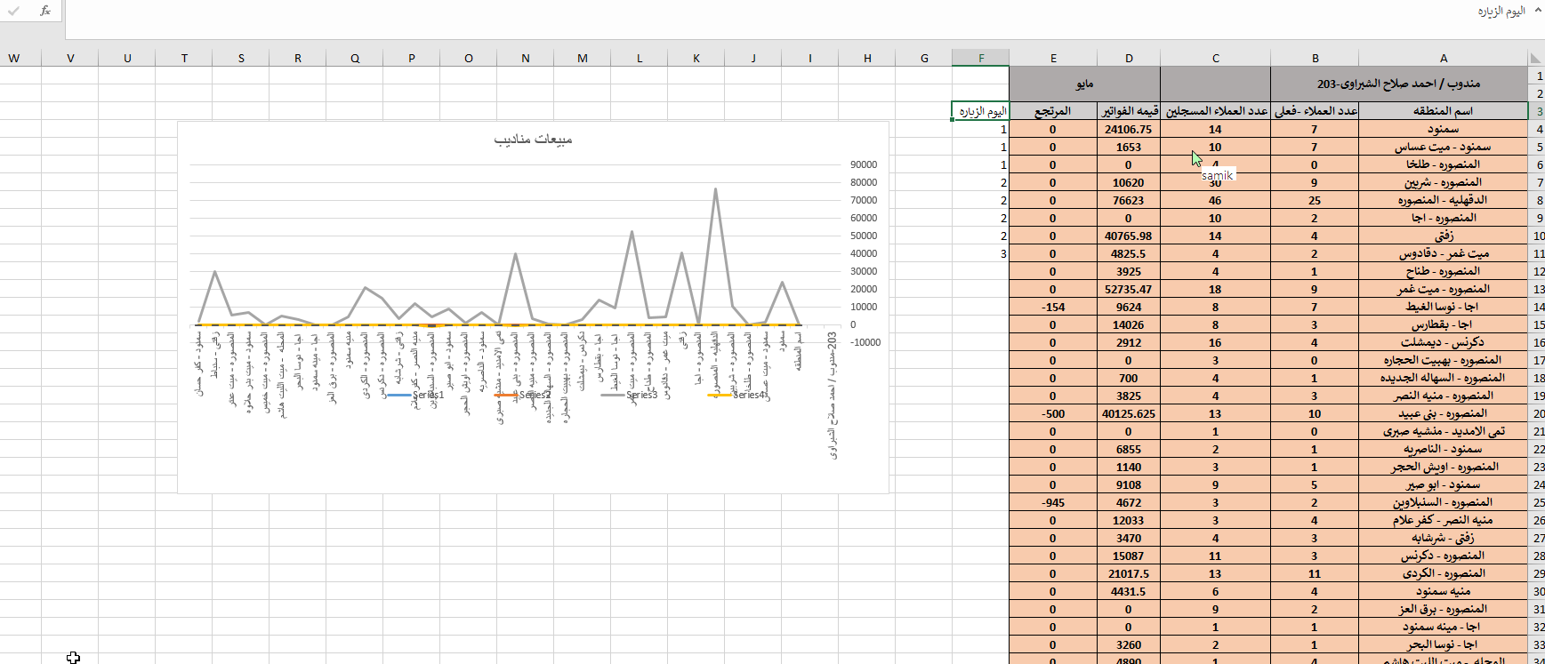
Task: Select the area cell سمنود - ميت عساس
Action: (x=1444, y=147)
